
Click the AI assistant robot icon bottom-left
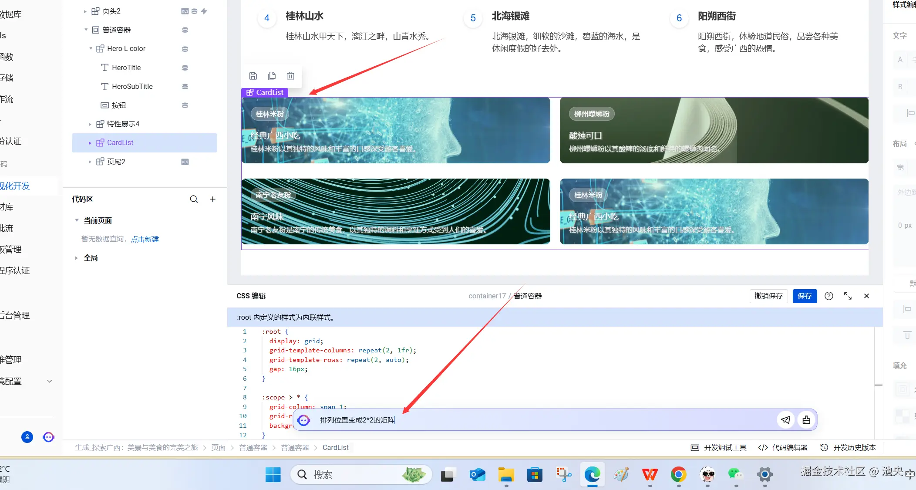(48, 437)
